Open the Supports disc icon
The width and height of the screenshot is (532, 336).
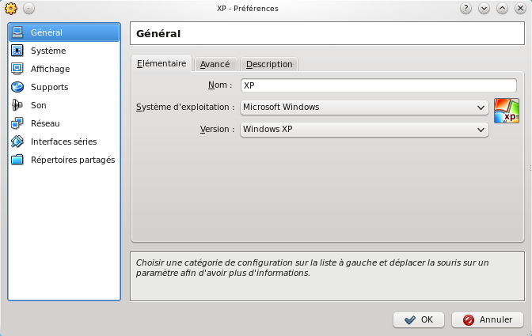click(x=17, y=87)
